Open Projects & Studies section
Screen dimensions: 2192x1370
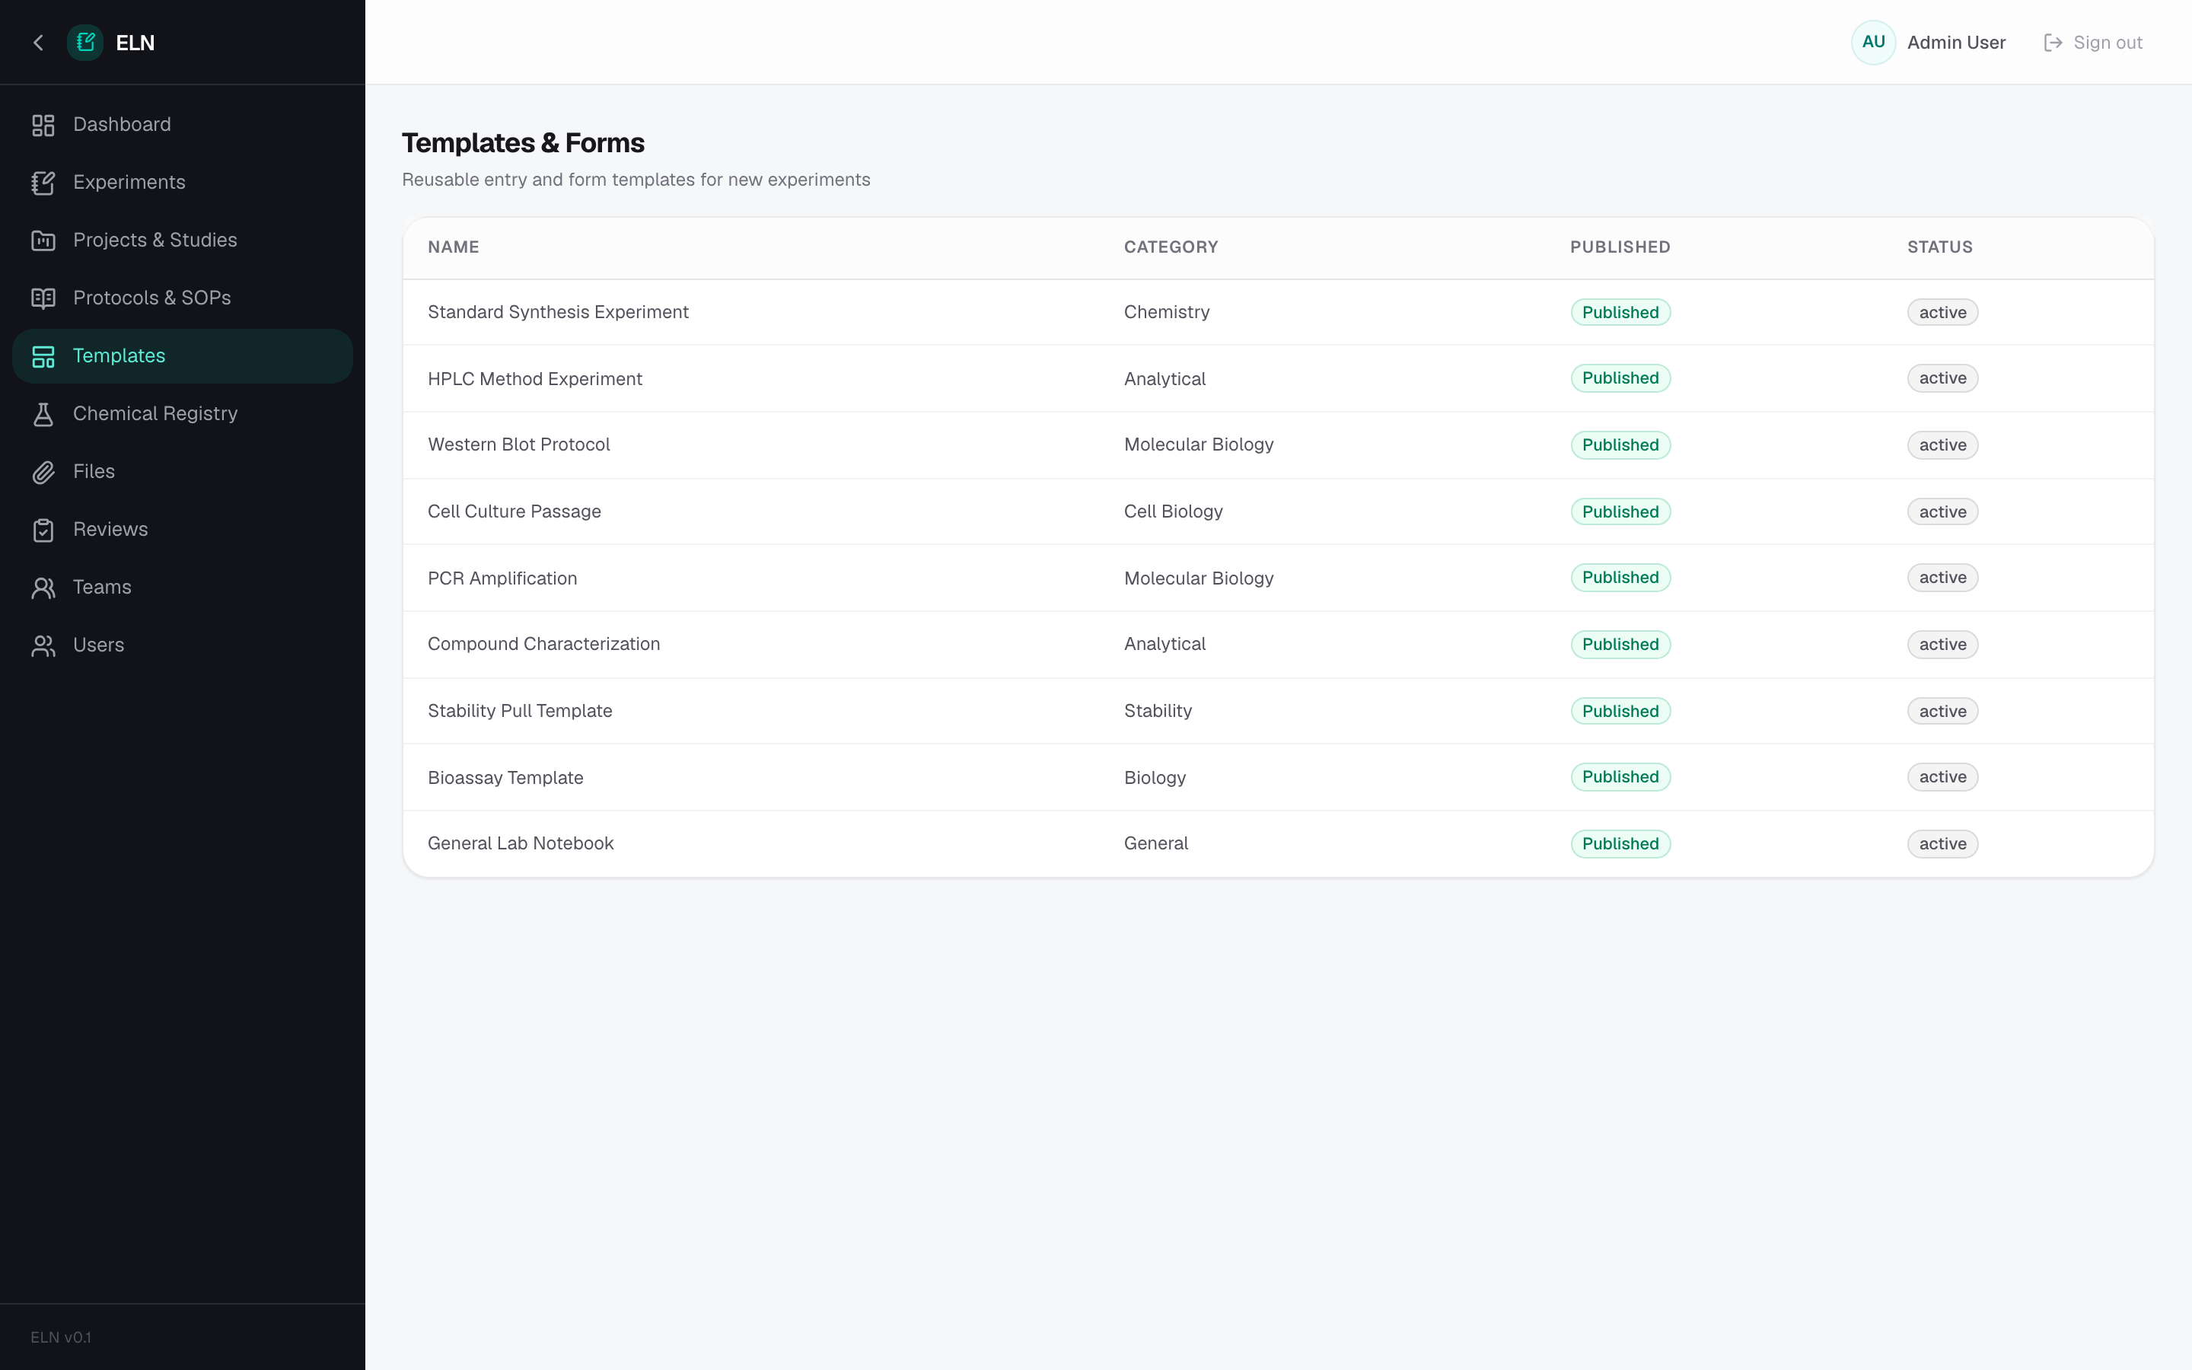click(182, 240)
